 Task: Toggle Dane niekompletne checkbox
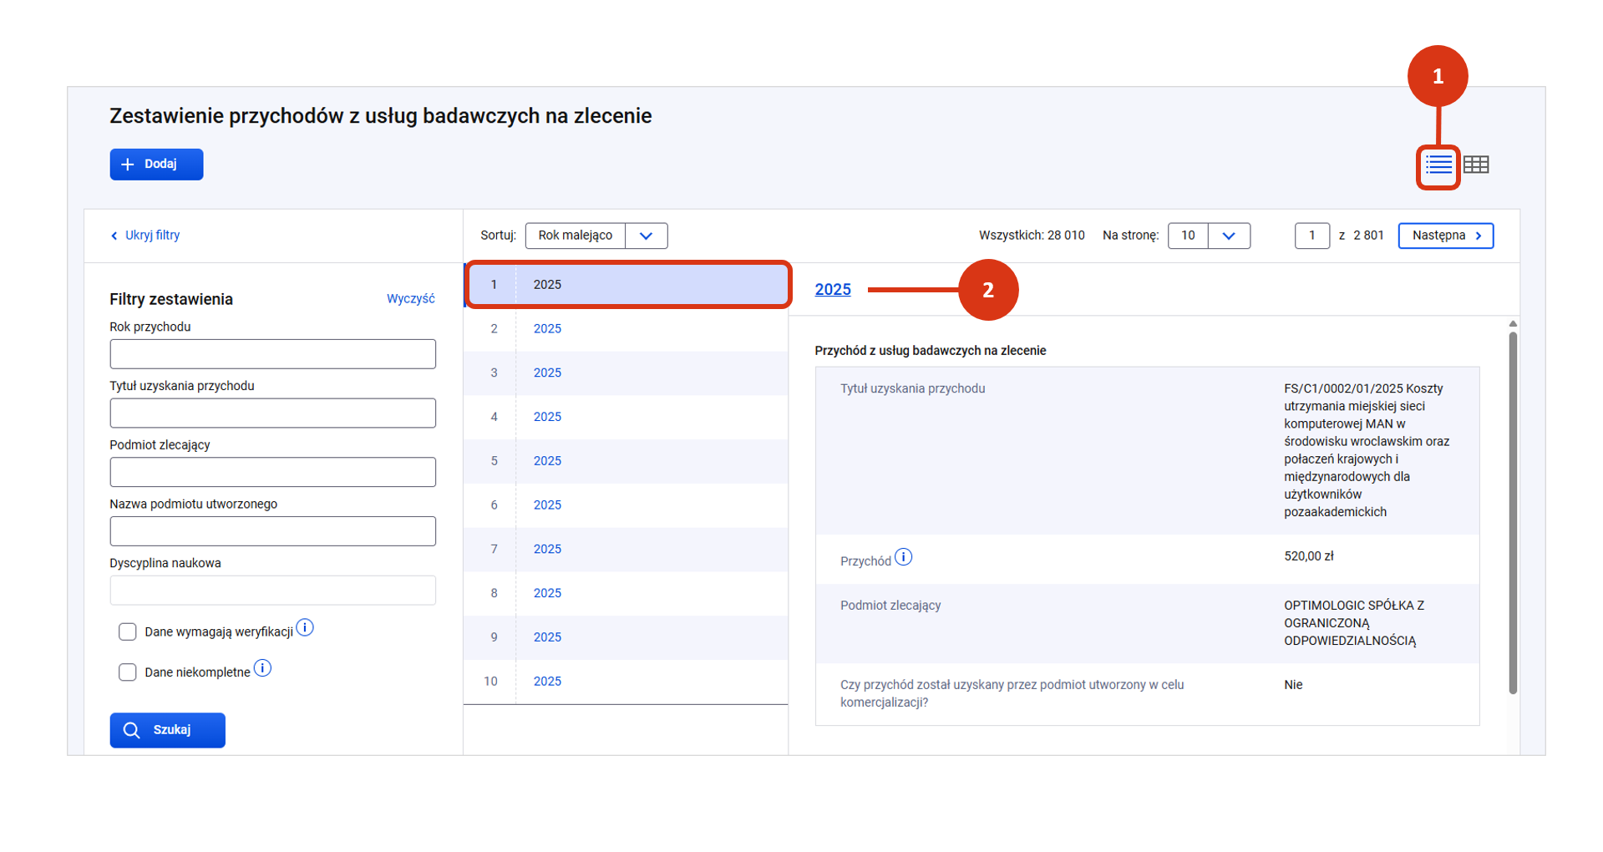128,672
